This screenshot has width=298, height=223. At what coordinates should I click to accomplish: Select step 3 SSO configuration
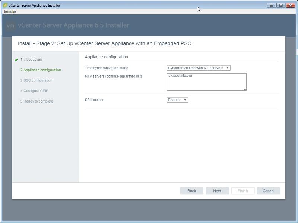tap(36, 80)
